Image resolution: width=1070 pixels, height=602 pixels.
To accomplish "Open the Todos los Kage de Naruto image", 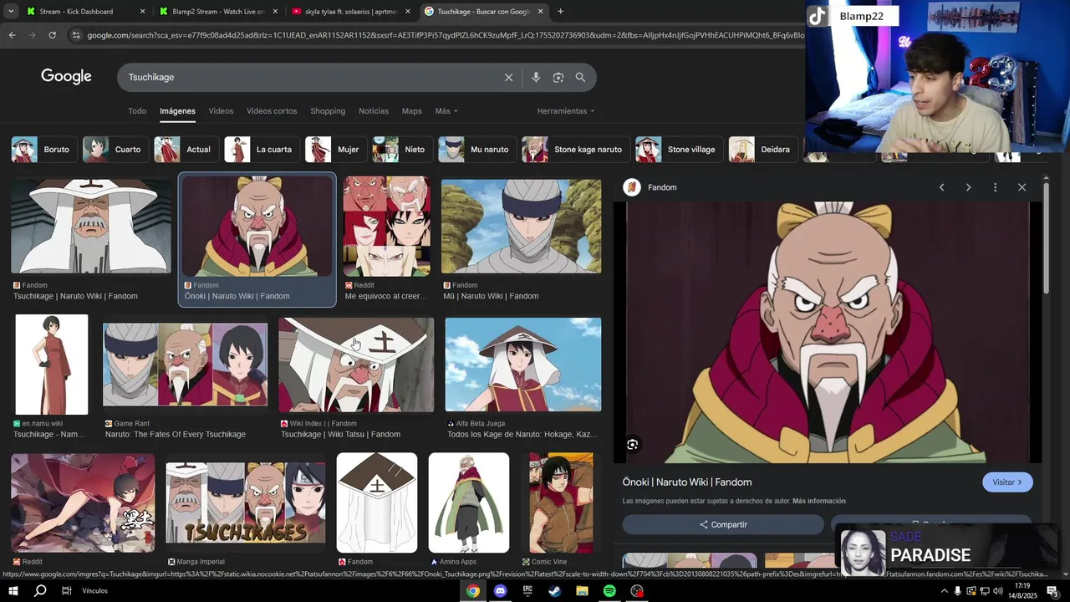I will coord(522,365).
